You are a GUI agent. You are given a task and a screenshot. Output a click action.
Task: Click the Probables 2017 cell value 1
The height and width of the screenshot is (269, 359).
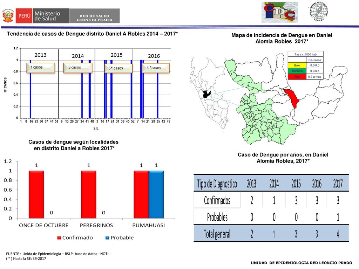click(x=338, y=217)
